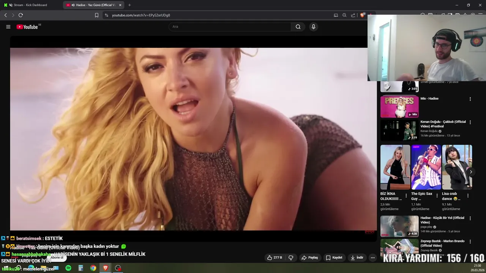Open options for 'Lisa crab dance' short
The height and width of the screenshot is (273, 486).
(x=468, y=196)
